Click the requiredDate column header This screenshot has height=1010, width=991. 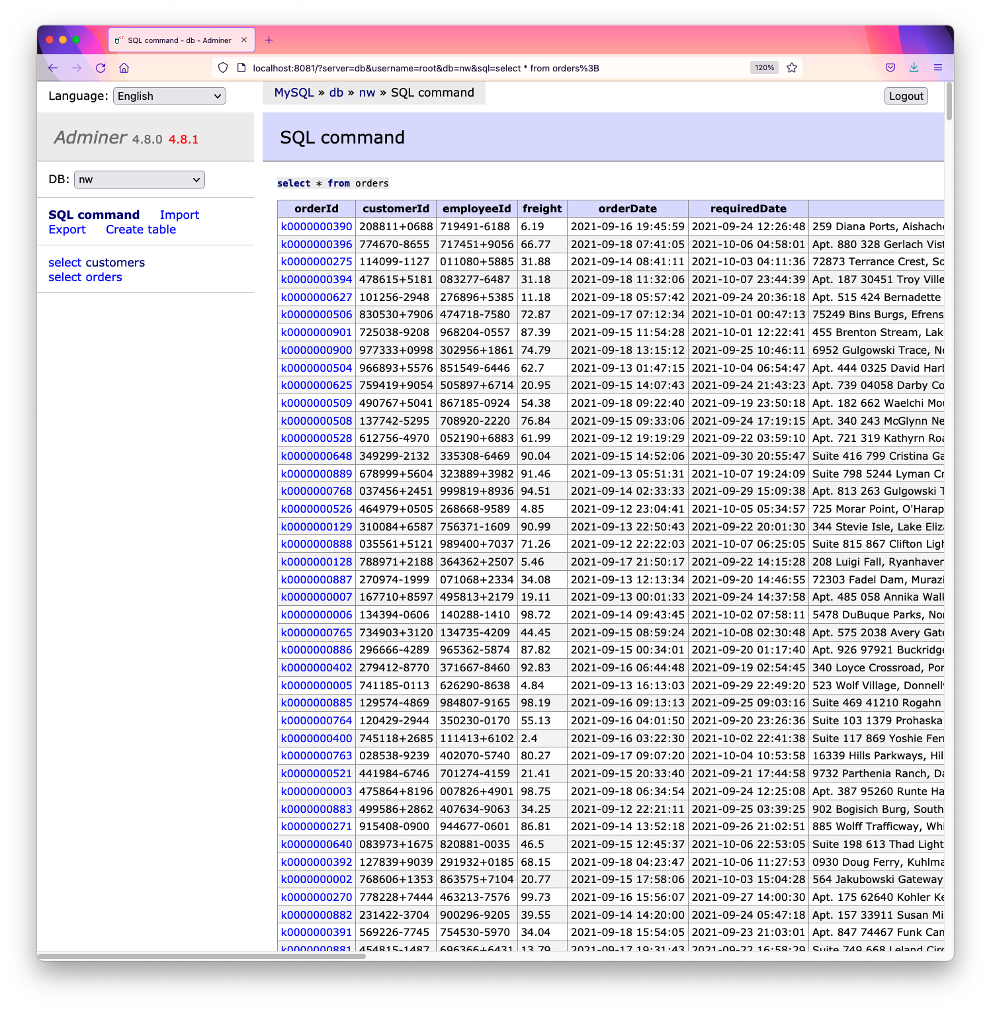748,208
